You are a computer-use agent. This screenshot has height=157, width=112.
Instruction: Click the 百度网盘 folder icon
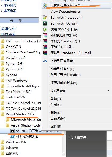click(2, 154)
